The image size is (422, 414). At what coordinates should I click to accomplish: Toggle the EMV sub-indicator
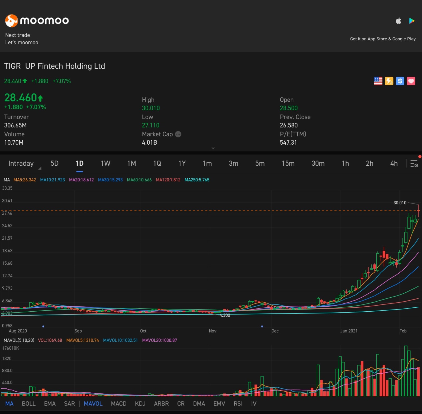(x=219, y=403)
